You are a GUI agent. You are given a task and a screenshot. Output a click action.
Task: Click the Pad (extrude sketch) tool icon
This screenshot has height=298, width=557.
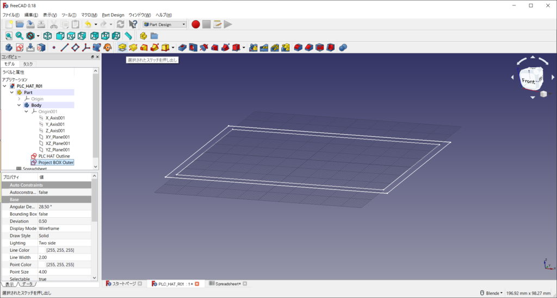pyautogui.click(x=122, y=48)
